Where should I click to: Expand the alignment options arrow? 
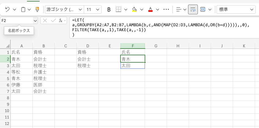tap(185, 9)
